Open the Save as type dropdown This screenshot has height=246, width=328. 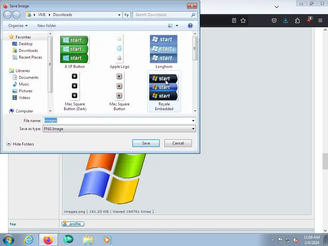click(119, 129)
